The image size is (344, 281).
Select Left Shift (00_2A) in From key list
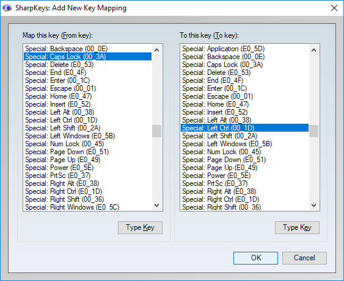click(87, 128)
